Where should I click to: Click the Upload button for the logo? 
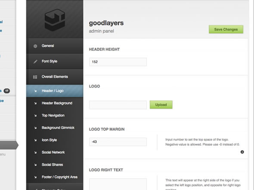click(x=161, y=105)
